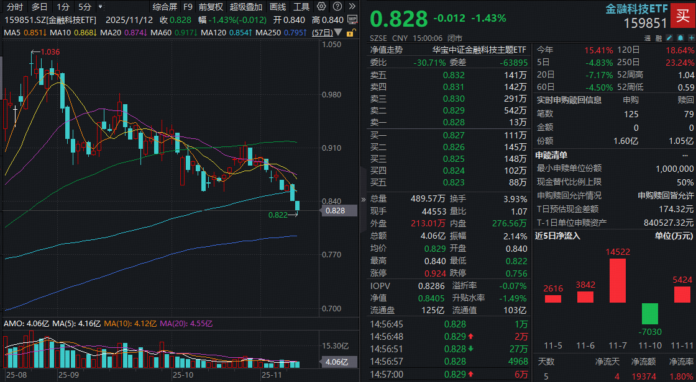Open the 超级叠加 overlay button
This screenshot has width=696, height=382.
pos(245,7)
